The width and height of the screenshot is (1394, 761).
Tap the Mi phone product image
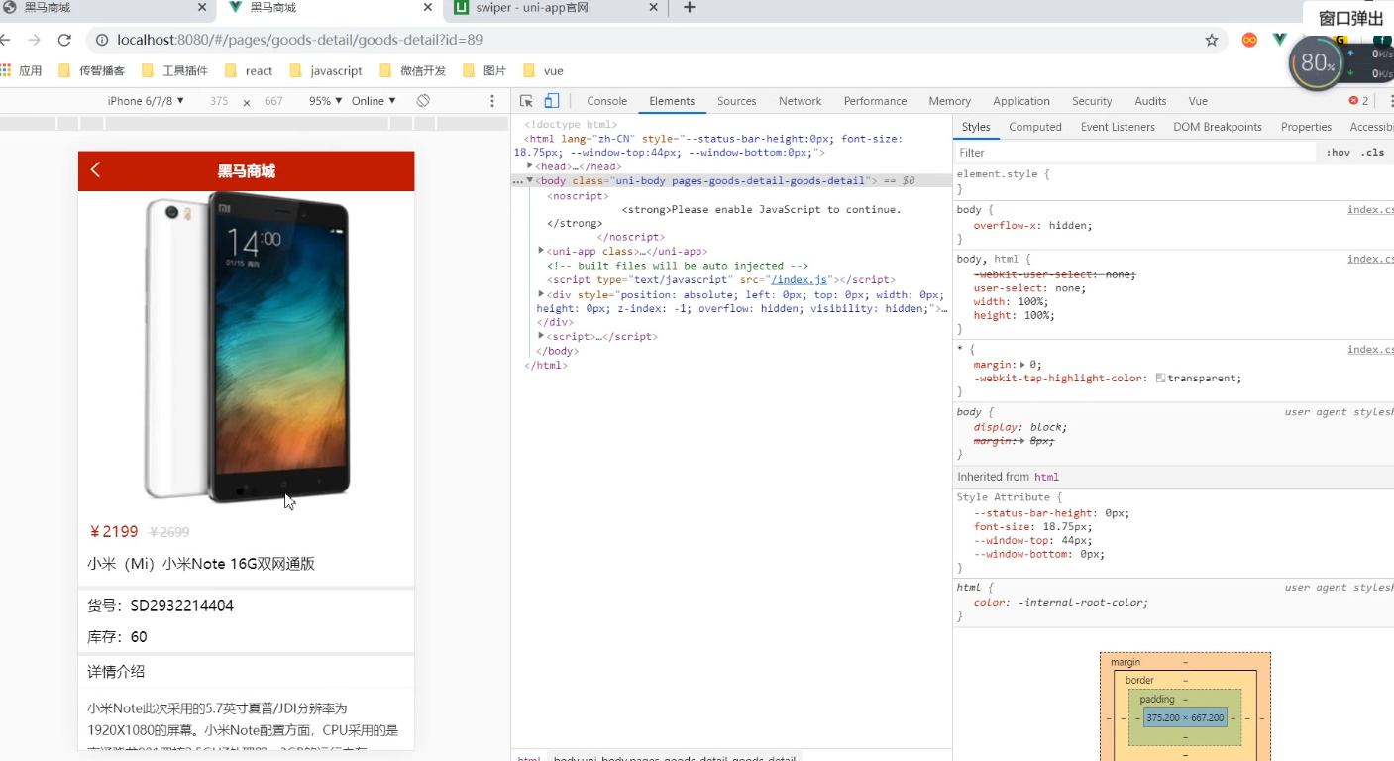coord(247,347)
